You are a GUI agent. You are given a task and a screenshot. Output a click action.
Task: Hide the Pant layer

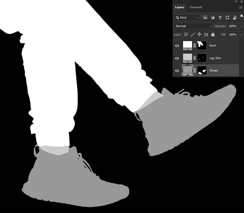click(x=177, y=46)
